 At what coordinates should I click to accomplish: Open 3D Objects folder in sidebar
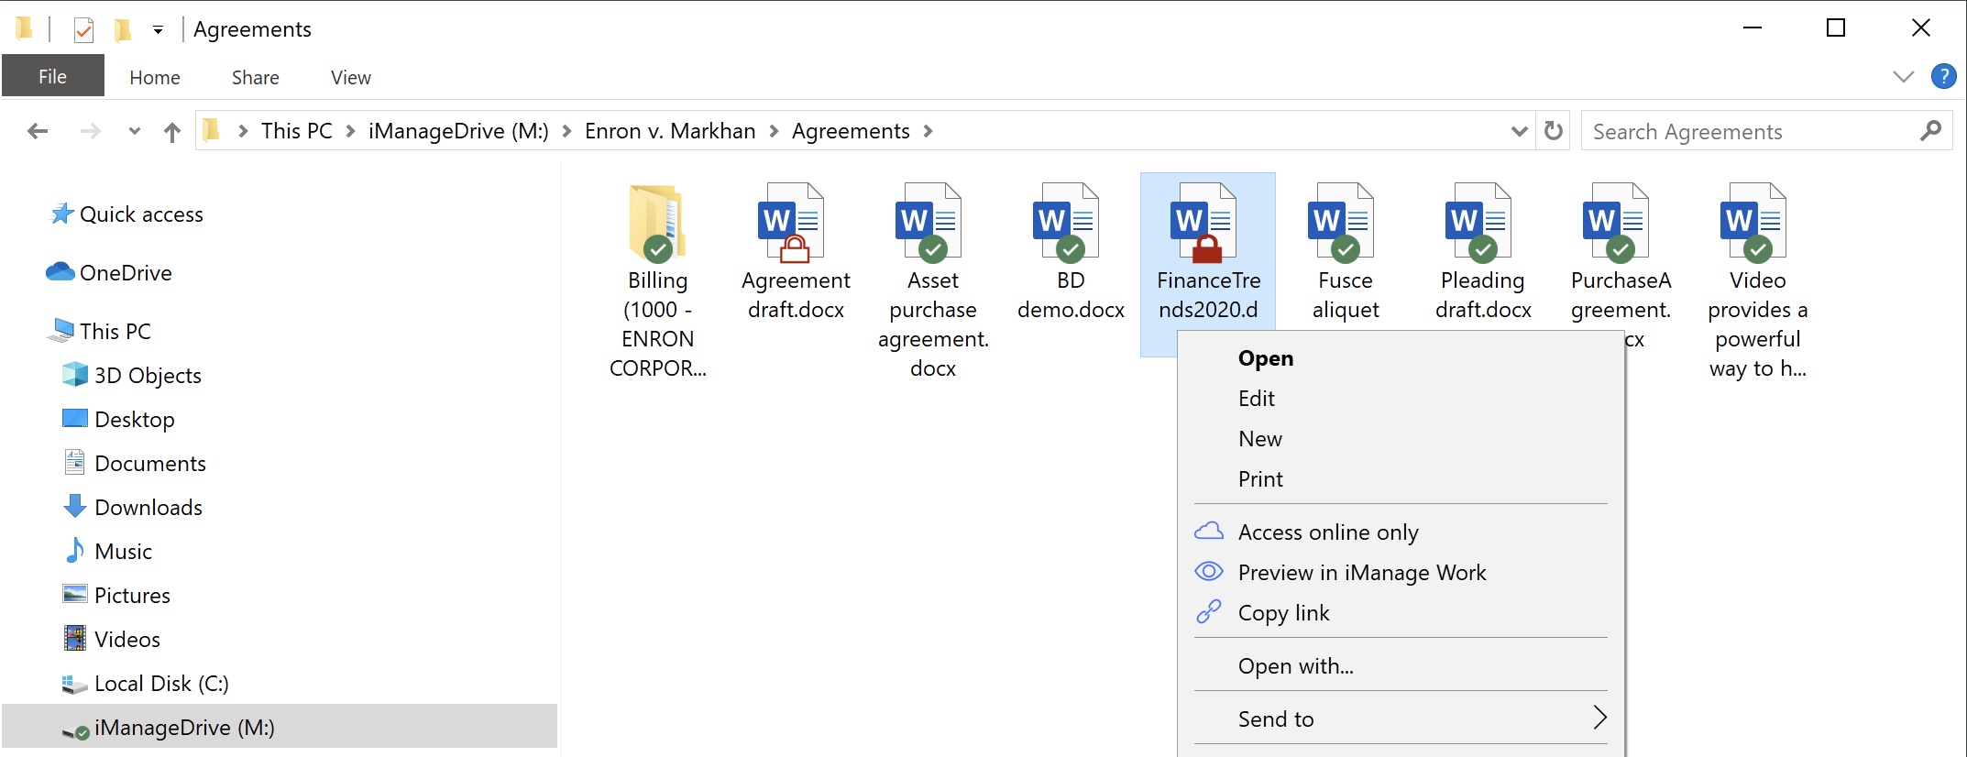[x=131, y=376]
